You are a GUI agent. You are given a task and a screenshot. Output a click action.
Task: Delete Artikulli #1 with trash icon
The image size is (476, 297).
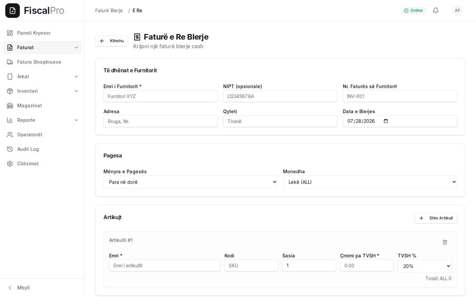[x=445, y=242]
